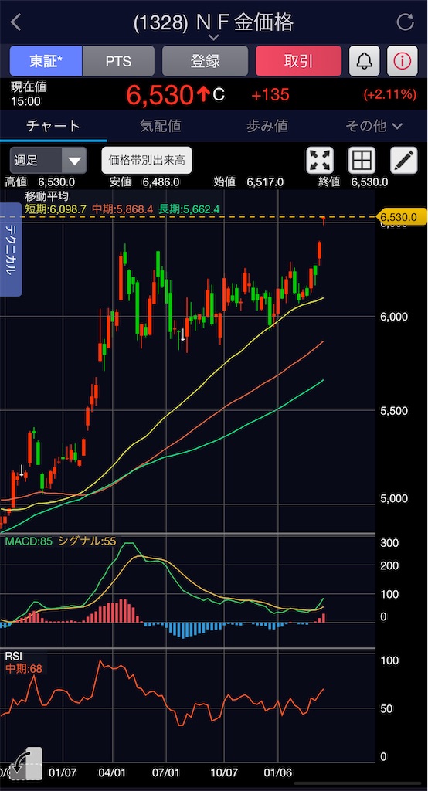Image resolution: width=428 pixels, height=791 pixels.
Task: Tap the rotate-screen icon at bottom left
Action: [22, 764]
